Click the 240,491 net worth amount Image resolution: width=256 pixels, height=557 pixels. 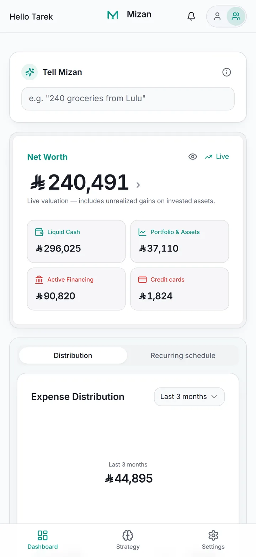pos(79,183)
